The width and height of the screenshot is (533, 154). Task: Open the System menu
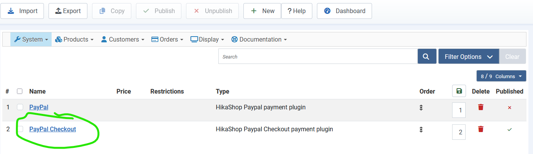coord(31,39)
